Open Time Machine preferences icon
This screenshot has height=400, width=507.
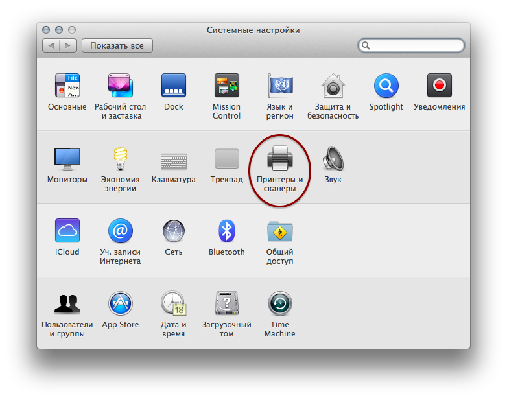click(280, 303)
